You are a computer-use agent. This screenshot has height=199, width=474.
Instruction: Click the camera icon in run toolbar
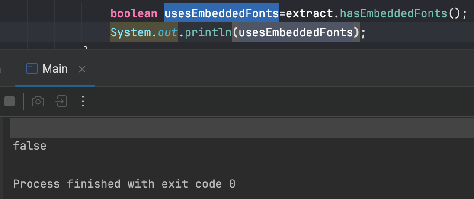[38, 101]
